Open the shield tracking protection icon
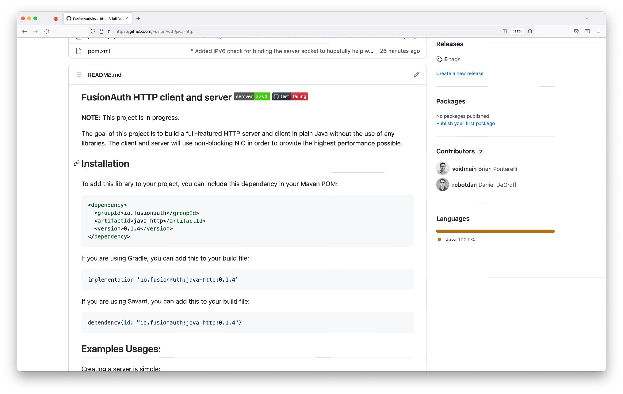 [93, 31]
